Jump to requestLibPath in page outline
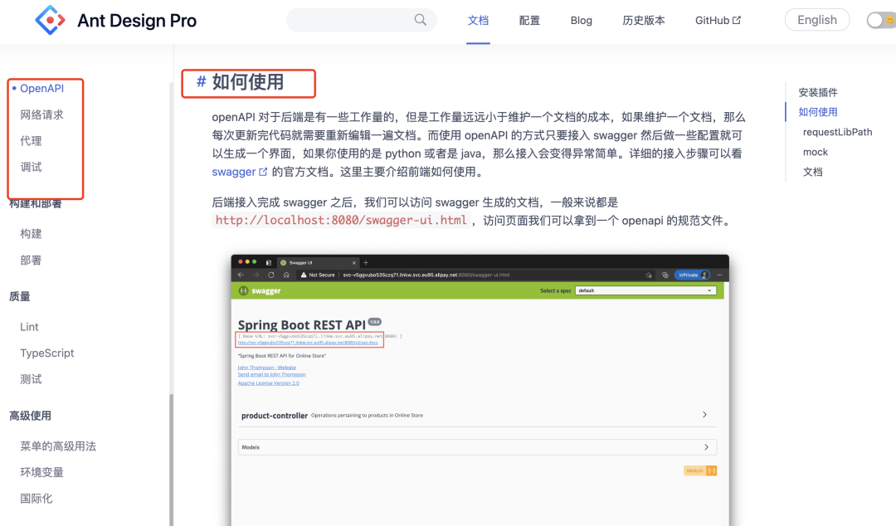 tap(837, 132)
